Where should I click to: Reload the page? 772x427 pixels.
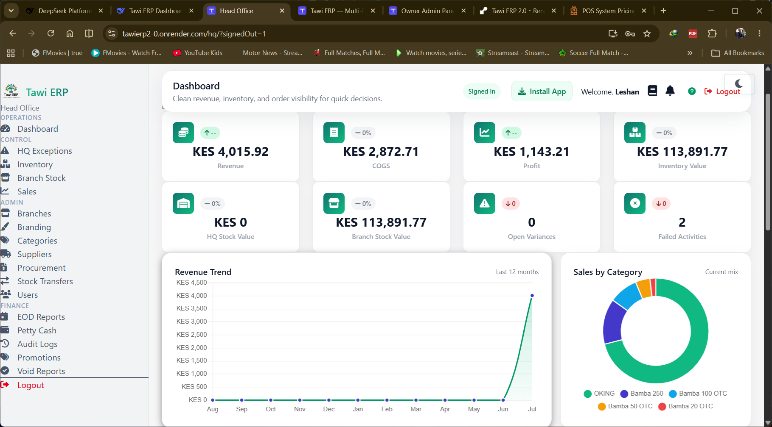point(51,33)
